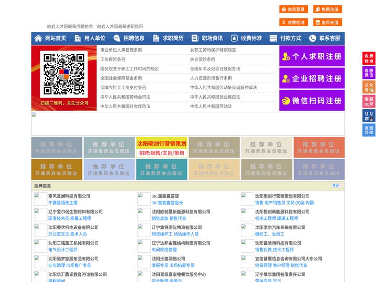
Task: Open company 沈阳李尔汽车系统有限公司
Action: click(280, 227)
